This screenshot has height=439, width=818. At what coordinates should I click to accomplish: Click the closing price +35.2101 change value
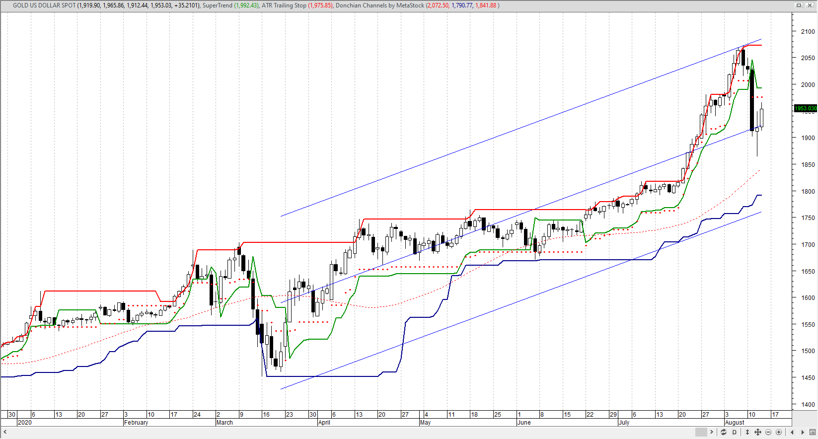click(x=187, y=5)
